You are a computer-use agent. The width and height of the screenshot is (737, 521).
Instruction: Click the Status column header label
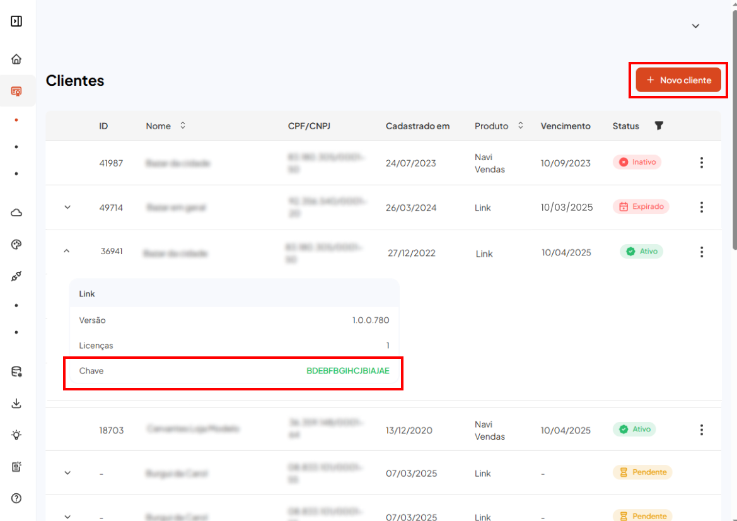625,126
